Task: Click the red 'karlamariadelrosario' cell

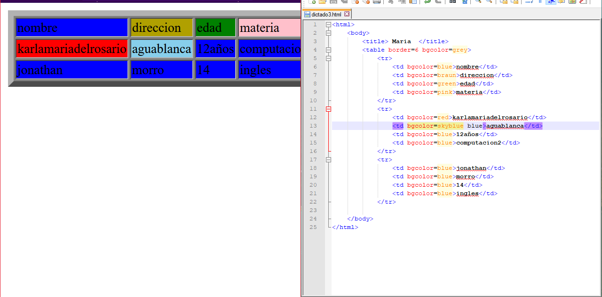Action: tap(72, 48)
